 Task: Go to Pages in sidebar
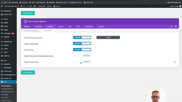pyautogui.click(x=6, y=30)
